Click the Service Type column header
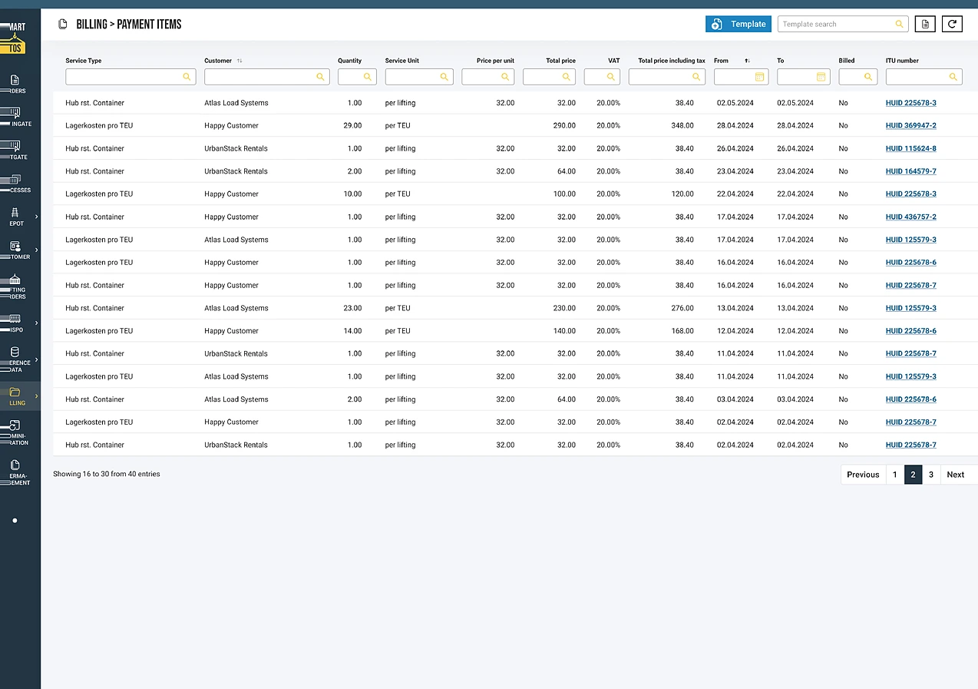Viewport: 978px width, 689px height. coord(84,61)
